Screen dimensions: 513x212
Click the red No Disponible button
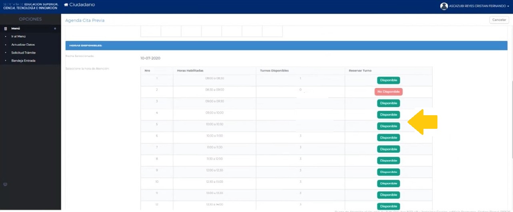click(x=388, y=92)
